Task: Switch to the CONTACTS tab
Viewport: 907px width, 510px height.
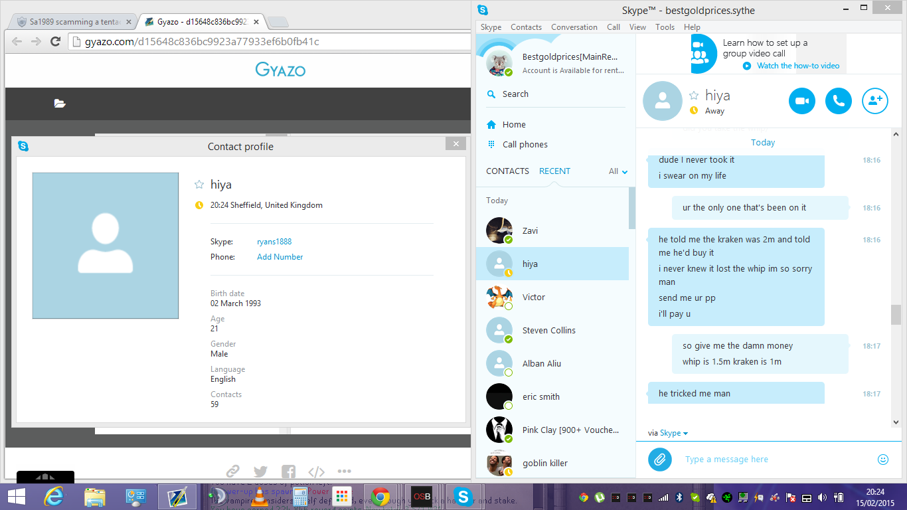Action: [507, 171]
